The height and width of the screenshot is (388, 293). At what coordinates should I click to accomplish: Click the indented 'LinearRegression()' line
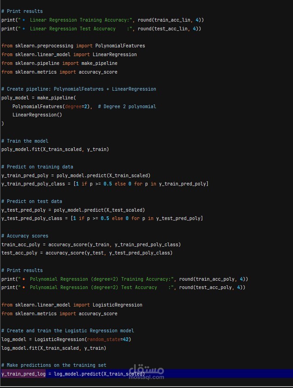[37, 115]
